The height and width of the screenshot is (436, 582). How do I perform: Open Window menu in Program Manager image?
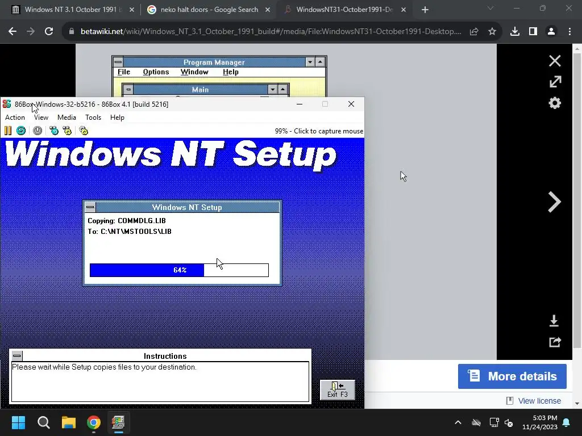click(x=194, y=72)
